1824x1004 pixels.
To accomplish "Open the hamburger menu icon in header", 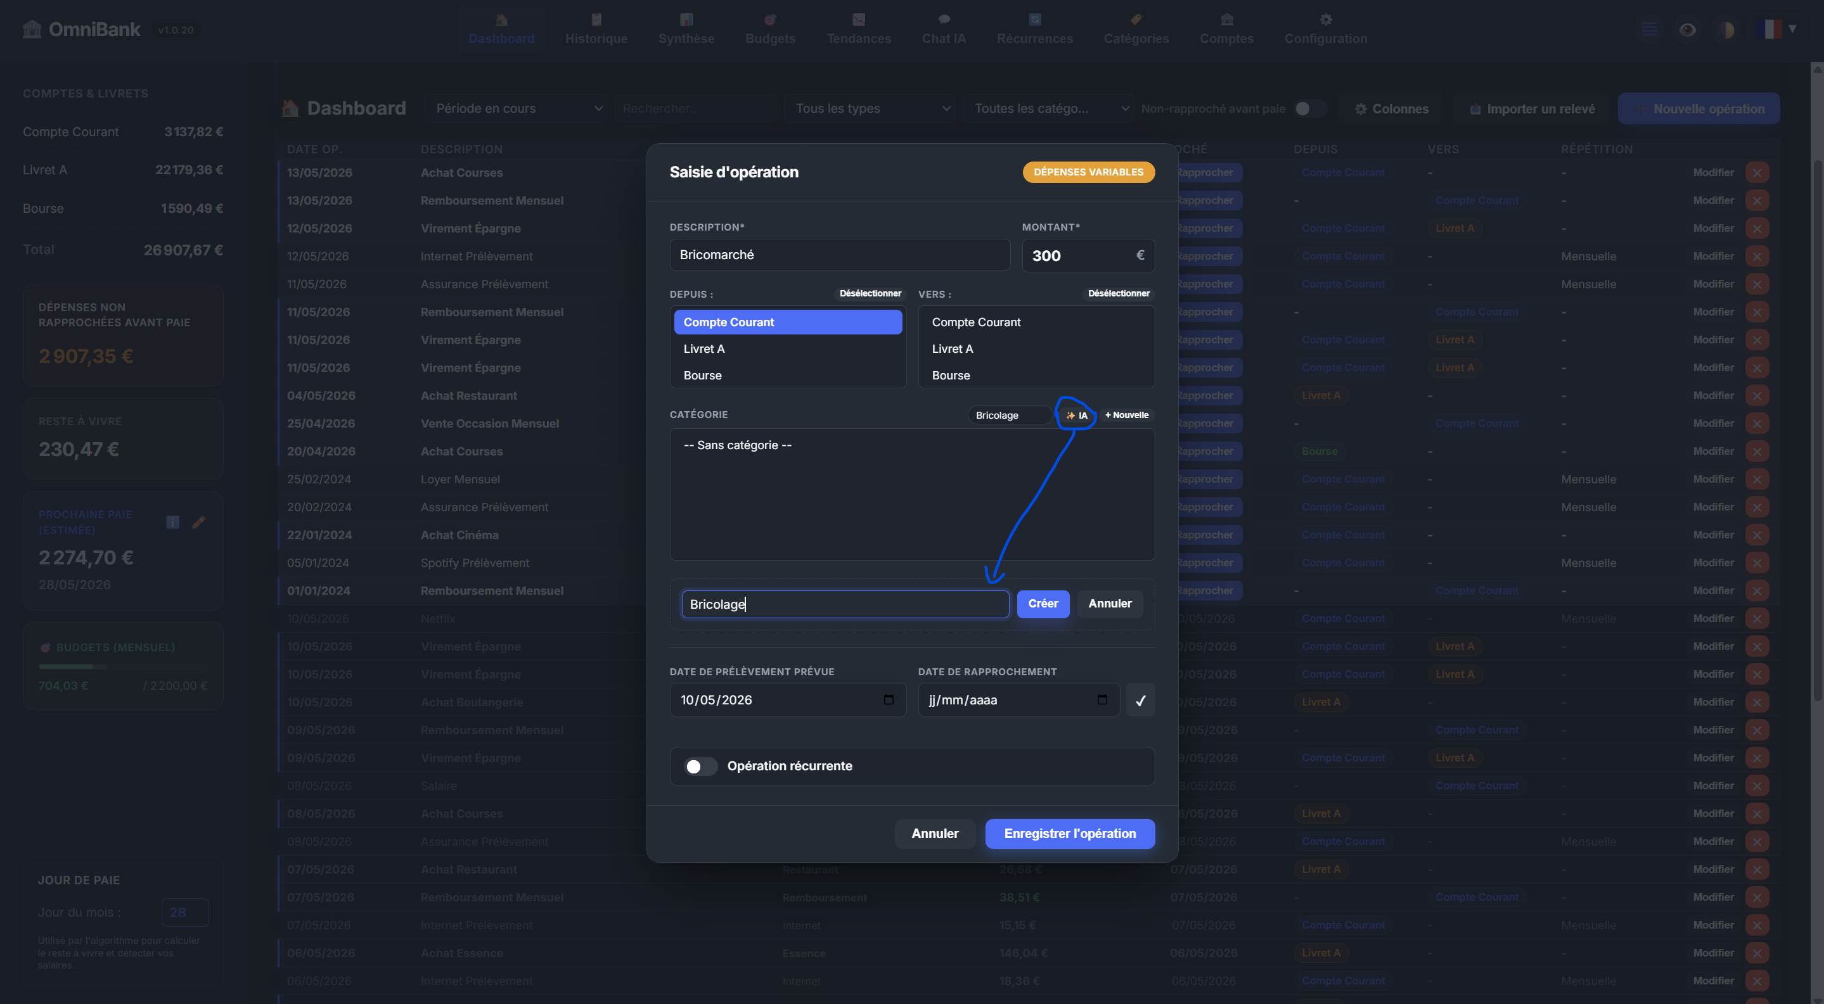I will 1649,29.
